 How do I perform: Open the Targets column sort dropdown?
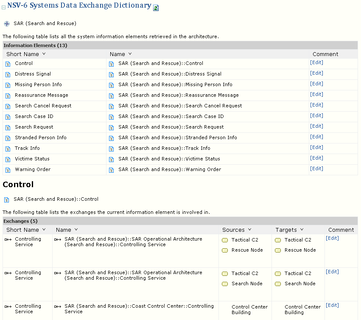[x=302, y=230]
